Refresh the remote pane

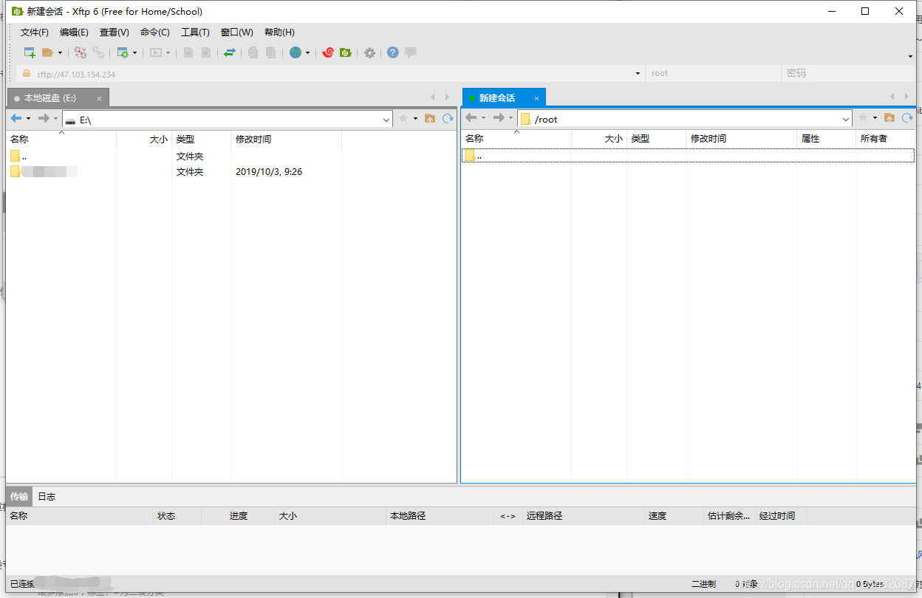pos(907,118)
